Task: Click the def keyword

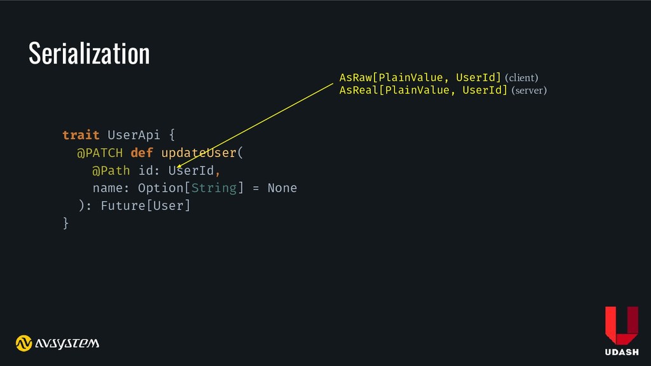Action: point(142,152)
